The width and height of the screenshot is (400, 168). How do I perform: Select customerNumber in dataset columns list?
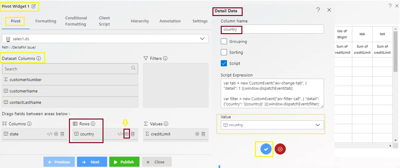tap(70, 80)
